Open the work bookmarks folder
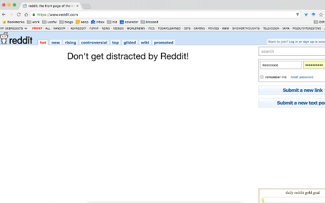Image resolution: width=325 pixels, height=203 pixels. coord(33,22)
